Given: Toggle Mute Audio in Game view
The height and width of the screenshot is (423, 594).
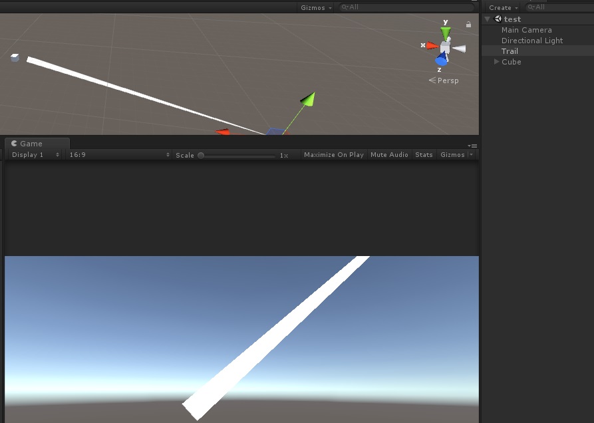Looking at the screenshot, I should pyautogui.click(x=389, y=154).
